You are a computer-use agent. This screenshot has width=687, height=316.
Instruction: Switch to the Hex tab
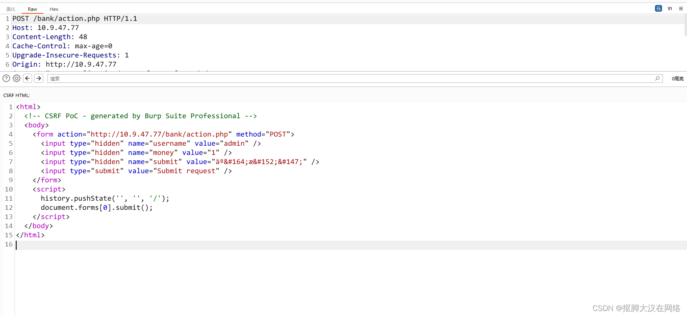tap(54, 9)
